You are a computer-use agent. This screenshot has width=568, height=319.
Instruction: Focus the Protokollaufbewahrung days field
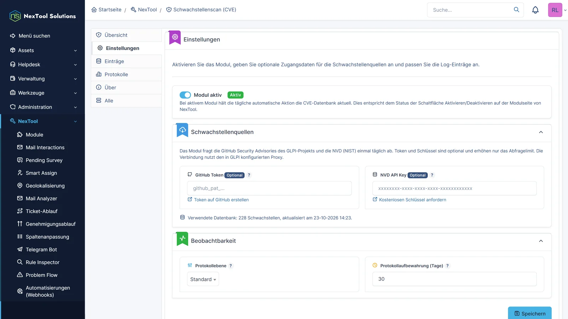[454, 279]
